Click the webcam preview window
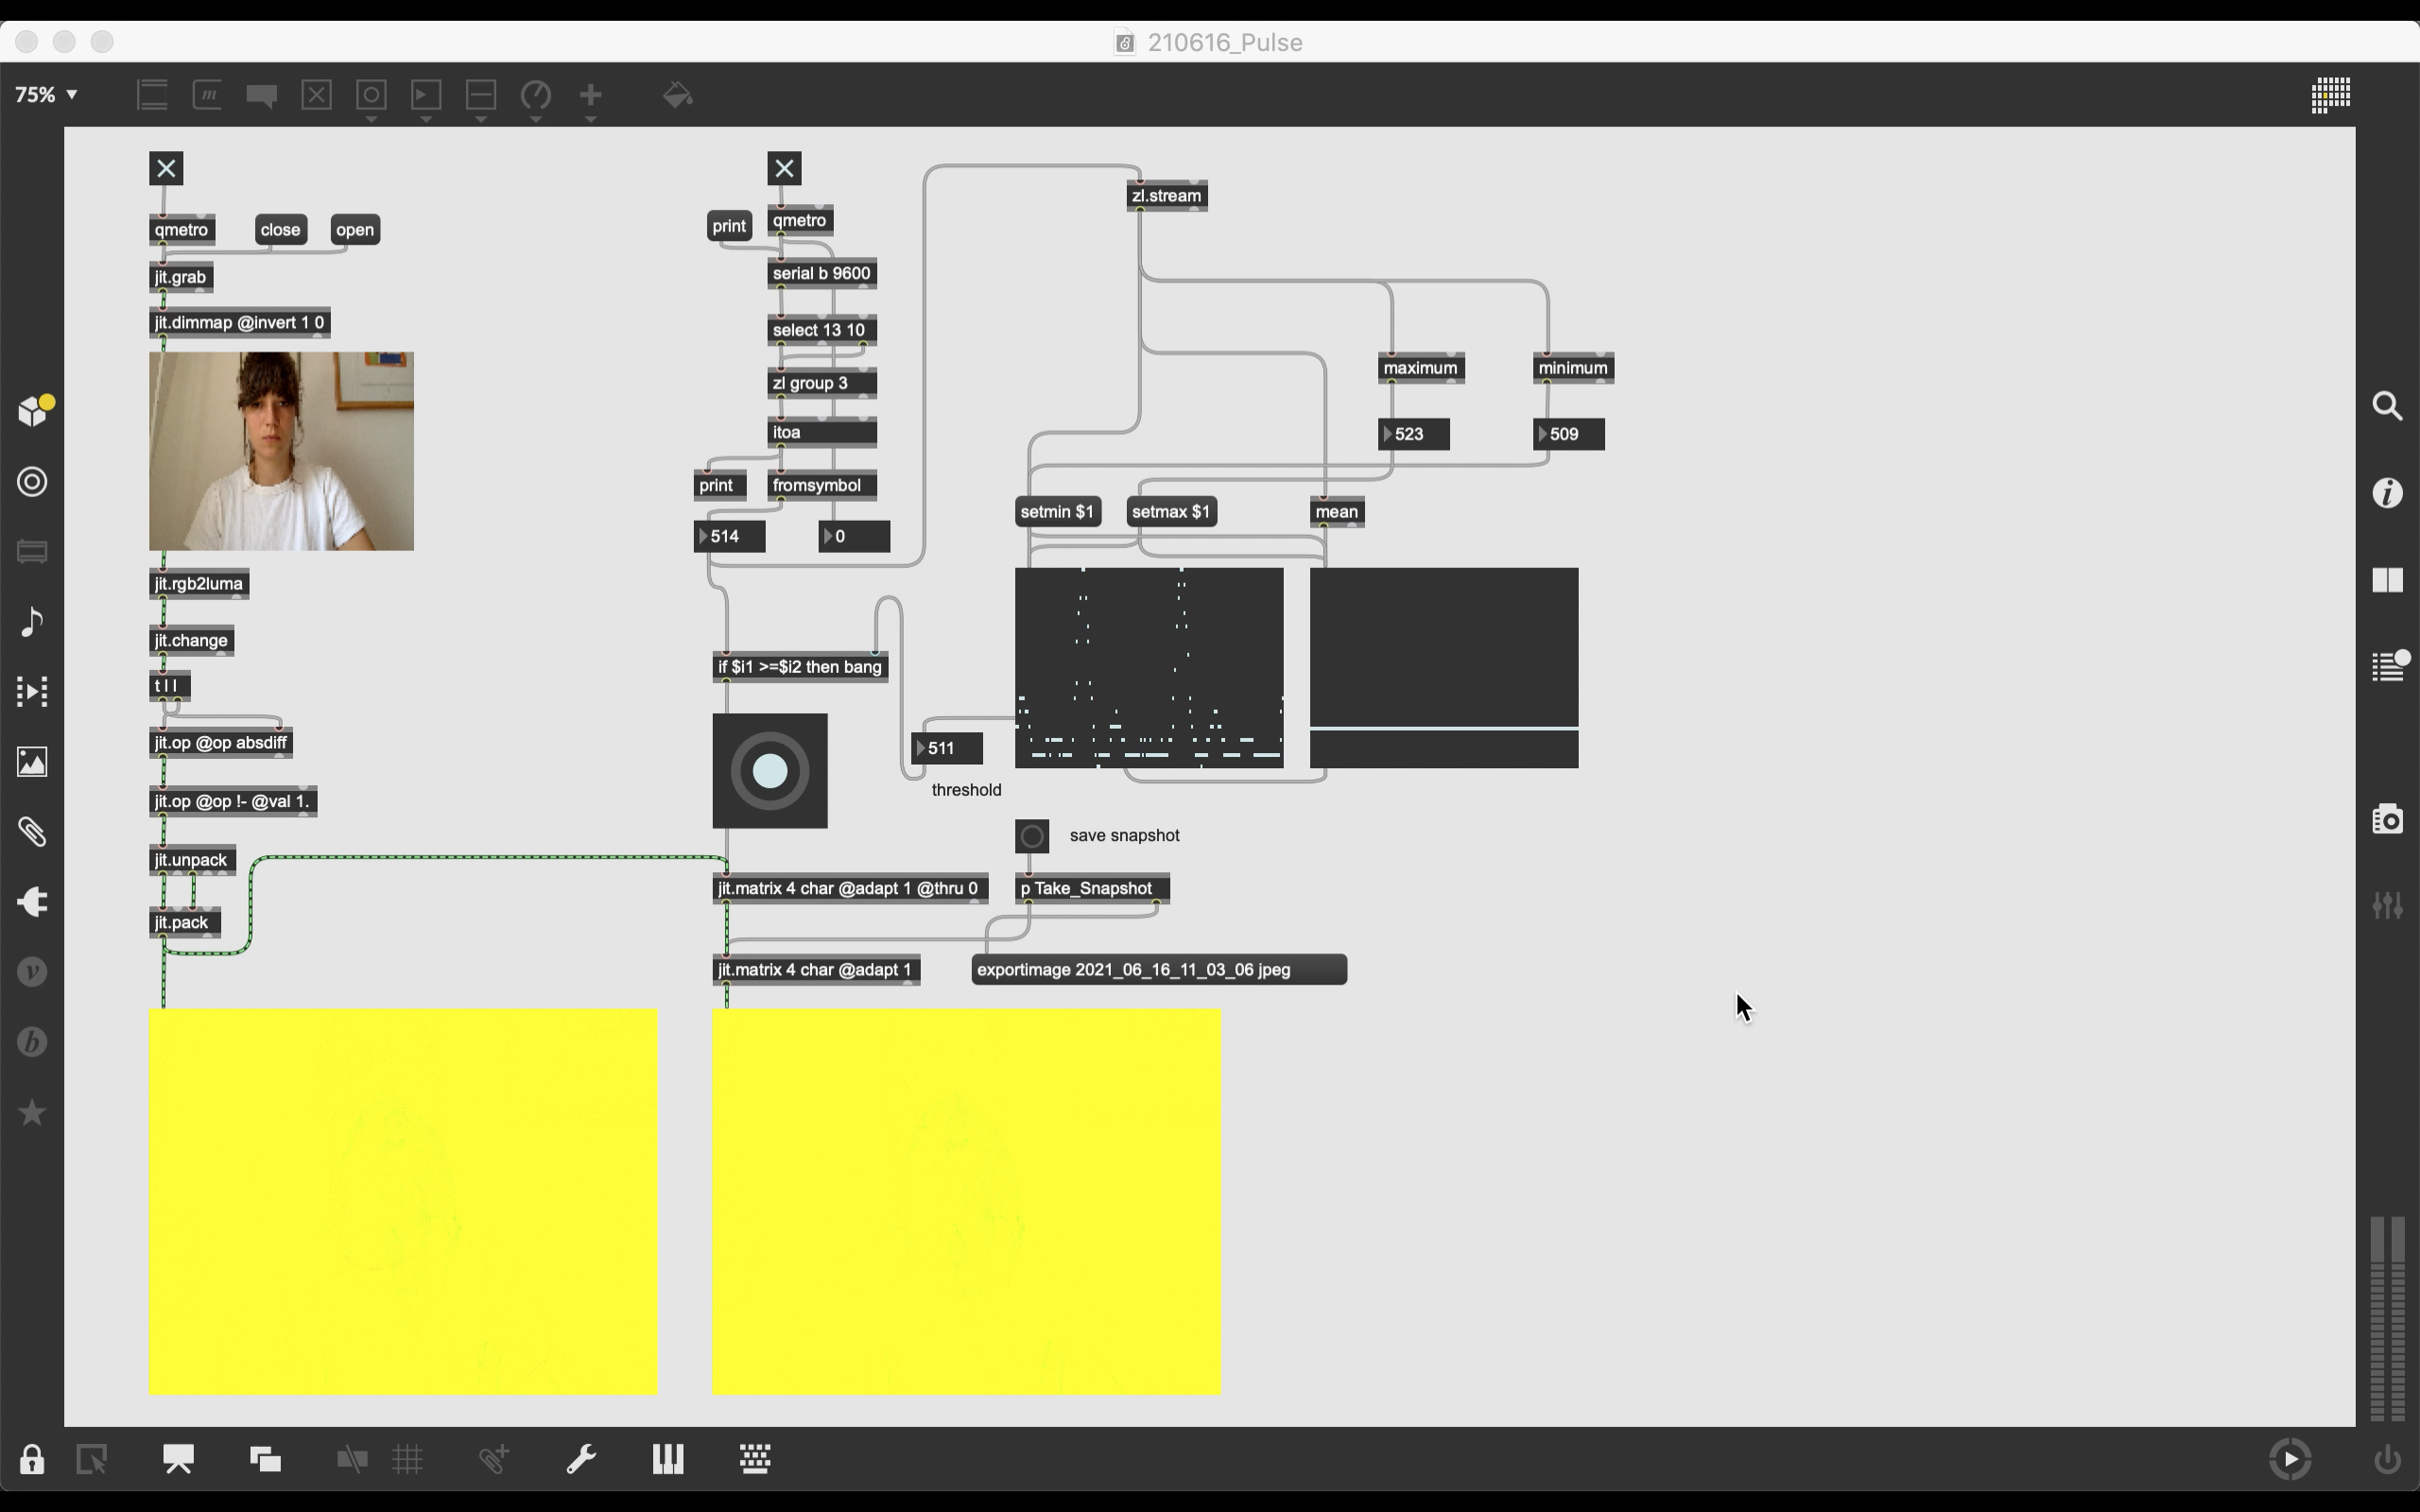This screenshot has height=1512, width=2420. click(281, 451)
